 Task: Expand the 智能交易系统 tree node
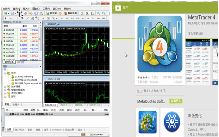point(5,90)
